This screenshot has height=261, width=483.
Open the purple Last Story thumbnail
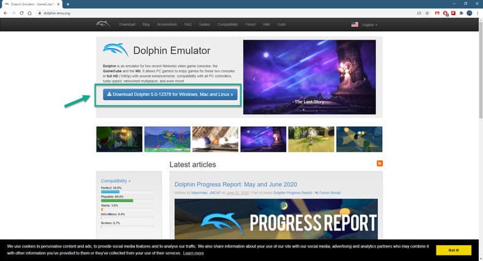pyautogui.click(x=264, y=139)
